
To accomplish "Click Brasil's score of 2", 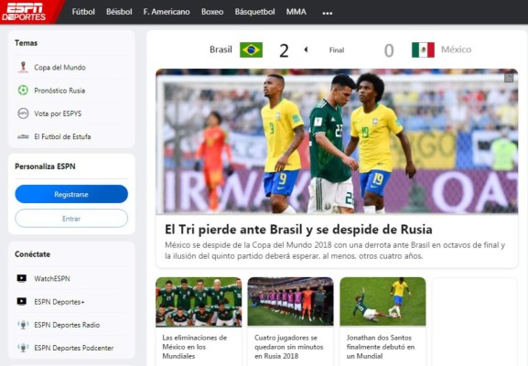I will (284, 51).
